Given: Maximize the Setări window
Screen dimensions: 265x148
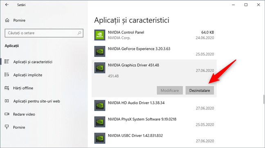Looking at the screenshot, I should click(246, 5).
